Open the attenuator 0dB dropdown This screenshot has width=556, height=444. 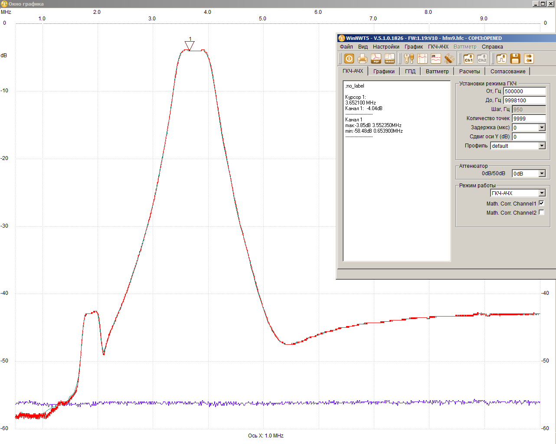[x=542, y=173]
